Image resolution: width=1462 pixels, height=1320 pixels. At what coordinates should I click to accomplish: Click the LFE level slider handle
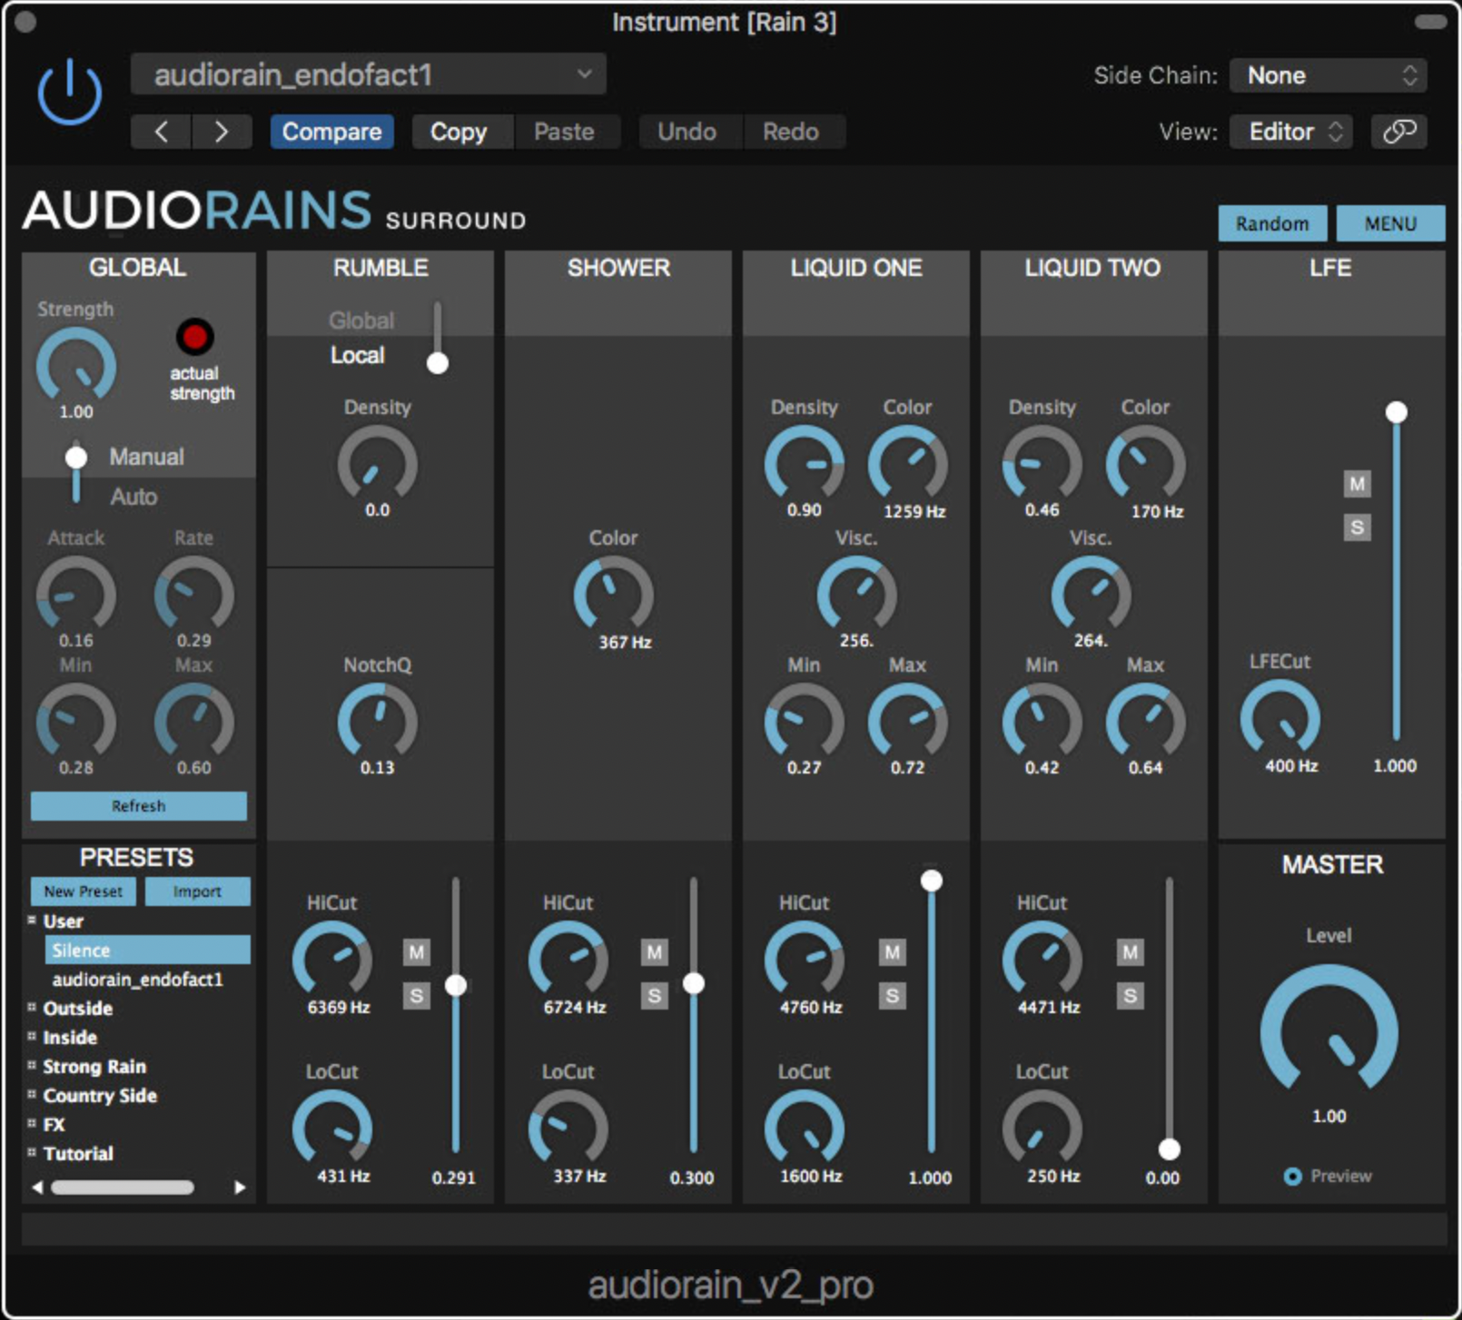pyautogui.click(x=1397, y=412)
